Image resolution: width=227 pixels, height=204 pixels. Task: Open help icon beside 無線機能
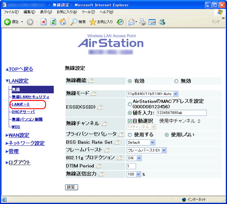click(91, 81)
